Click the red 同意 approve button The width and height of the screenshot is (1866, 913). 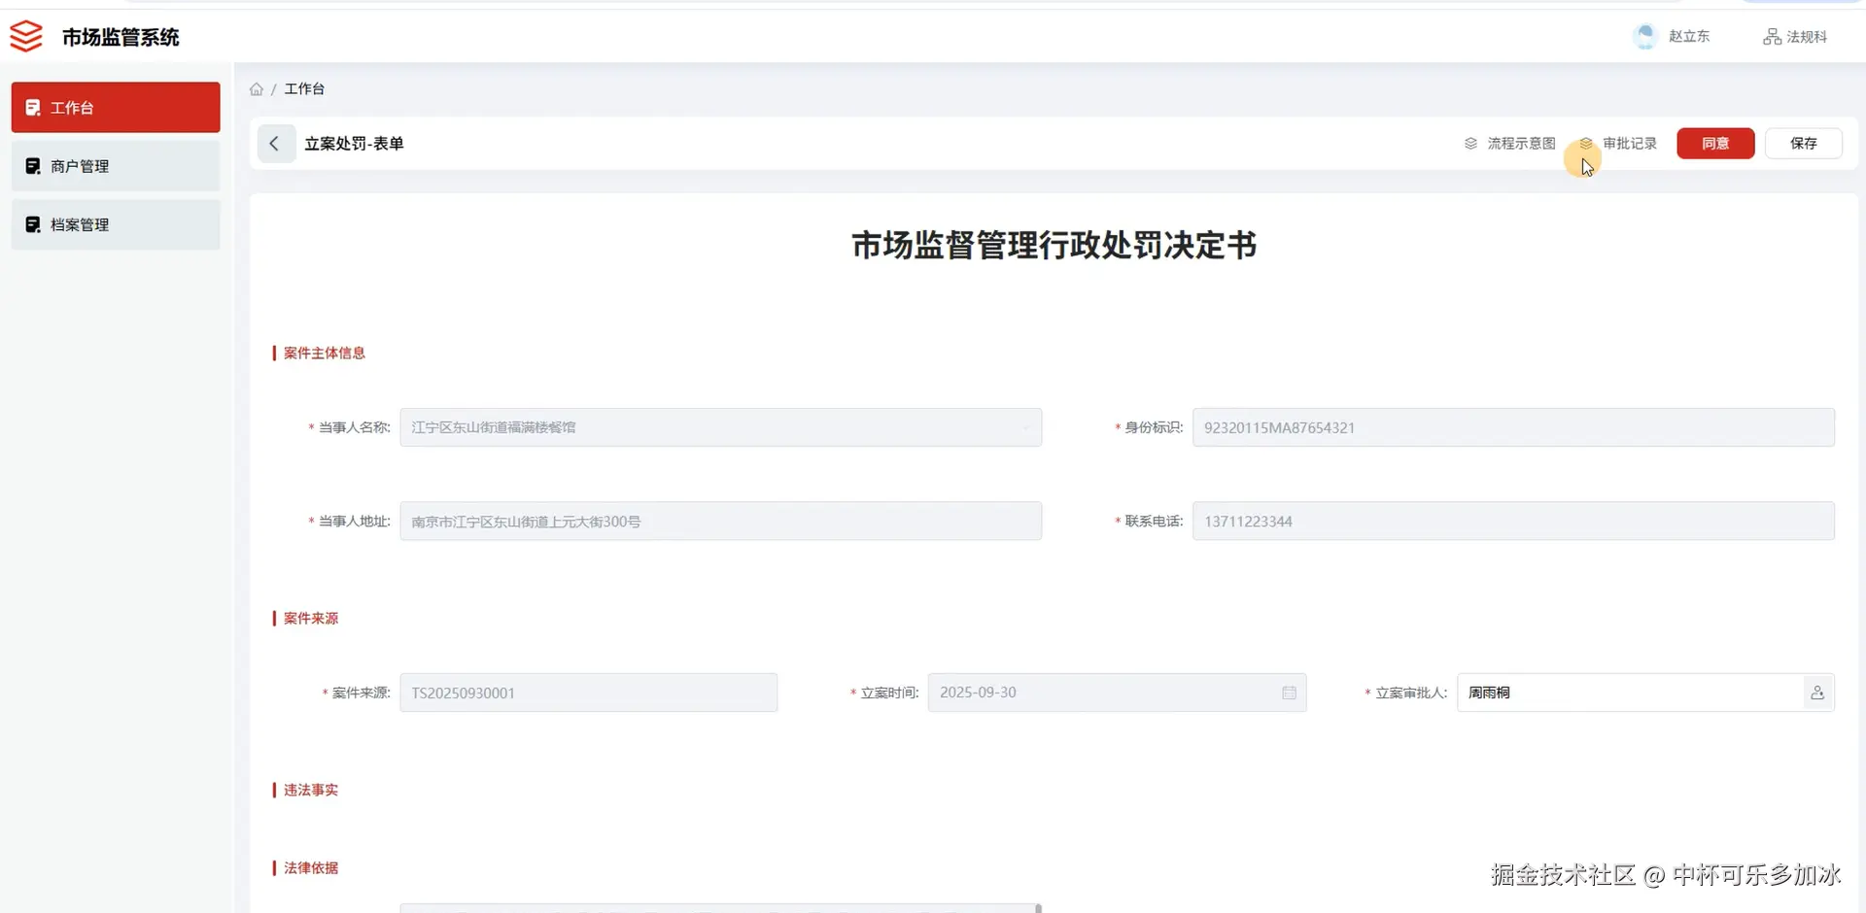tap(1715, 144)
